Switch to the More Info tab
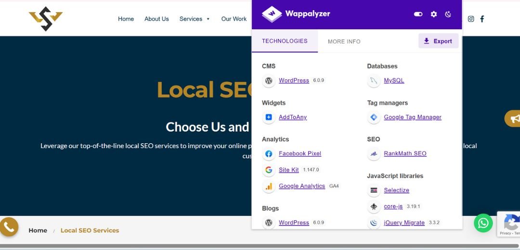 (x=344, y=41)
